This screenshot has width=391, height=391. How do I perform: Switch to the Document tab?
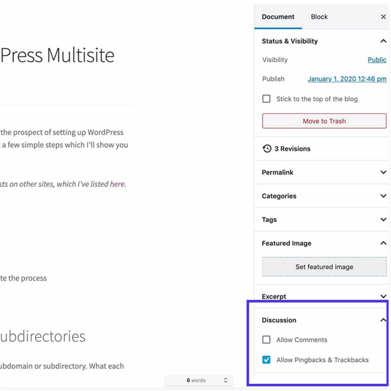278,17
